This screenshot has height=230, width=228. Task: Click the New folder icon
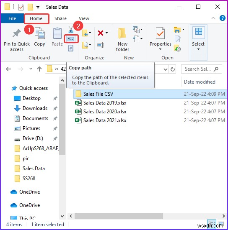[122, 33]
